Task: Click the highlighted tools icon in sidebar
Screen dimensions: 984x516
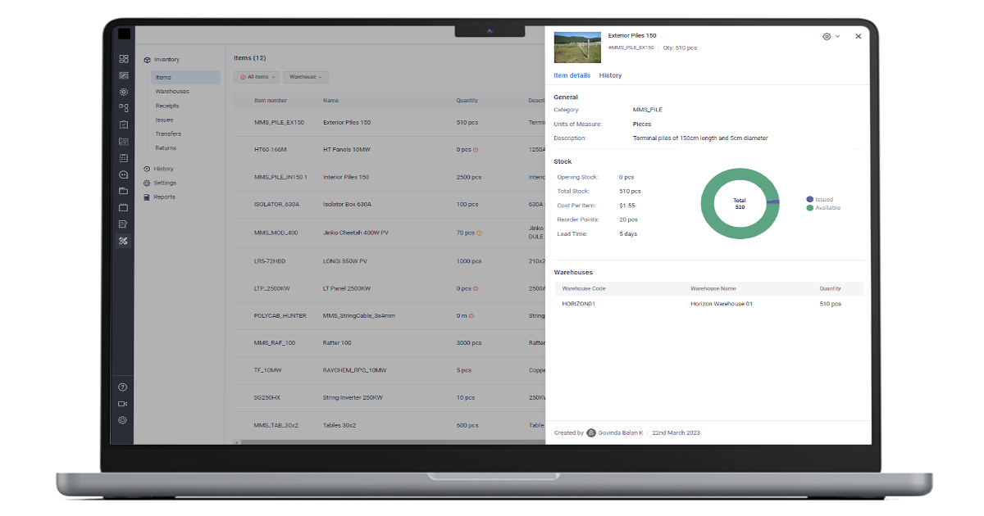Action: (x=124, y=240)
